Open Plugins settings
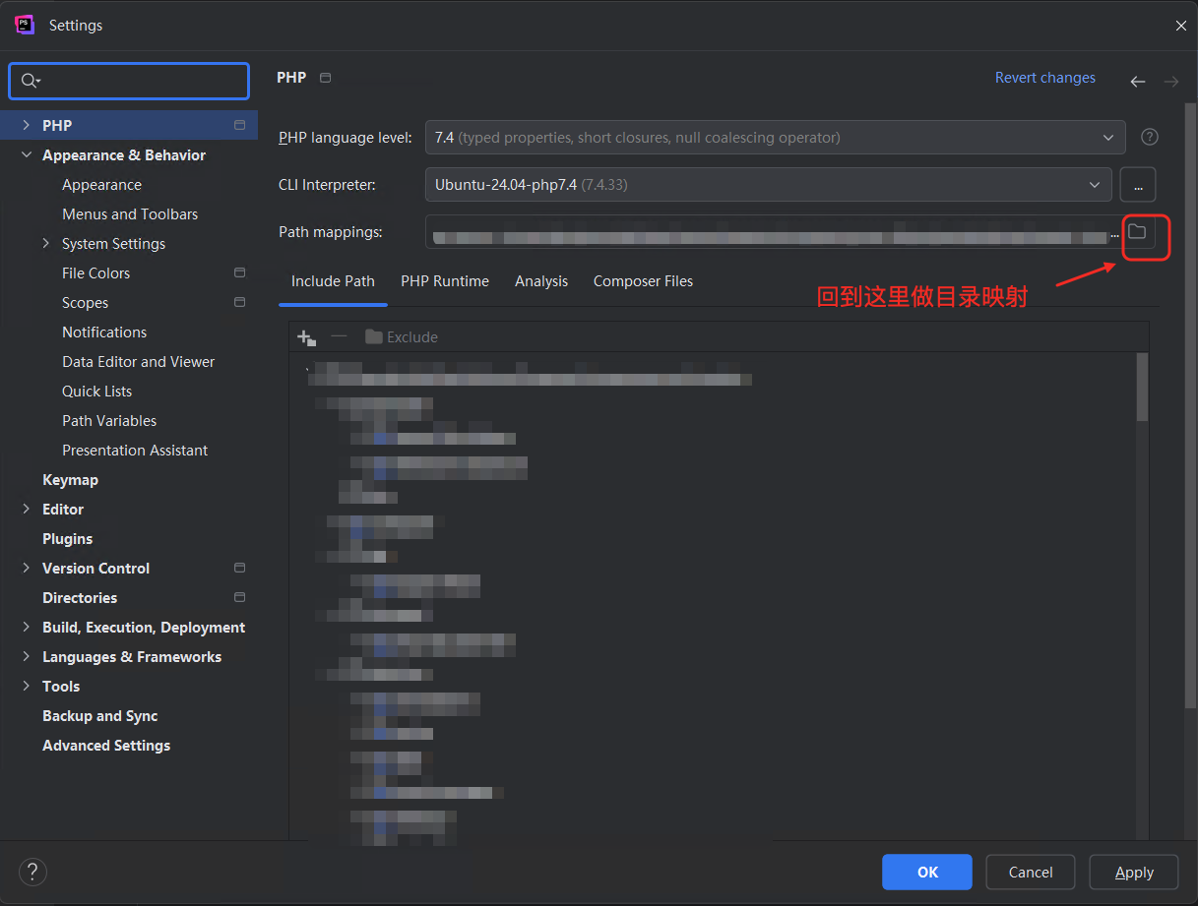 [67, 538]
